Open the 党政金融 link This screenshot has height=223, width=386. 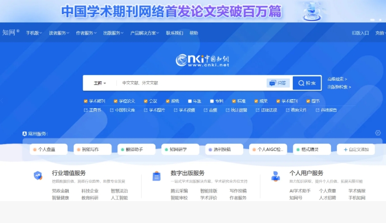tap(60, 191)
